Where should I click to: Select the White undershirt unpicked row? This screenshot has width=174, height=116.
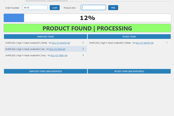click(29, 43)
